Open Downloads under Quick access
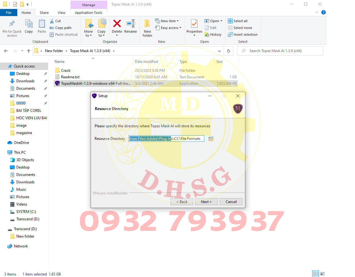This screenshot has height=277, width=355. (x=25, y=81)
